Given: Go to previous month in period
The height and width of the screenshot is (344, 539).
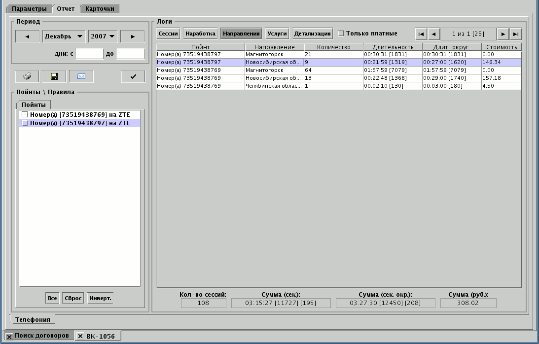Looking at the screenshot, I should point(28,36).
